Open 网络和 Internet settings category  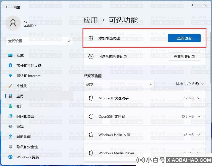pos(39,76)
